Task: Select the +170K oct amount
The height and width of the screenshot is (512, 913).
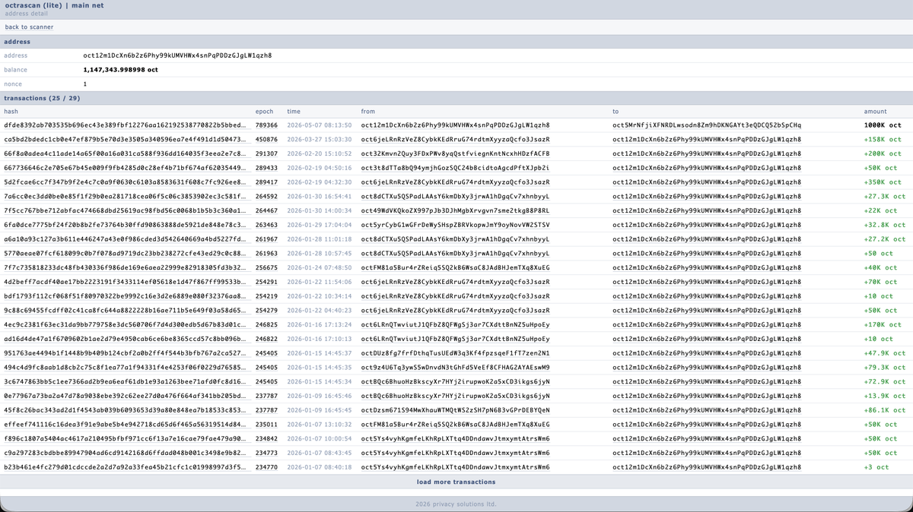Action: coord(883,324)
